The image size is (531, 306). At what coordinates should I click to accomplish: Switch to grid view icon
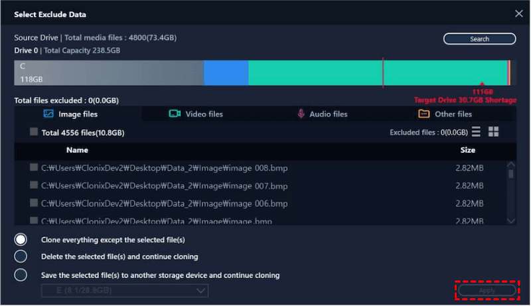493,132
